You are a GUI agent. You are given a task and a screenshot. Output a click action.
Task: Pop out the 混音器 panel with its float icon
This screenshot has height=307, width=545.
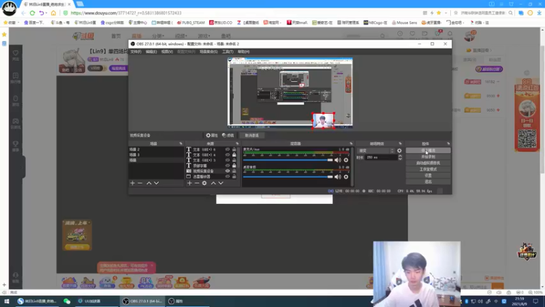click(351, 143)
